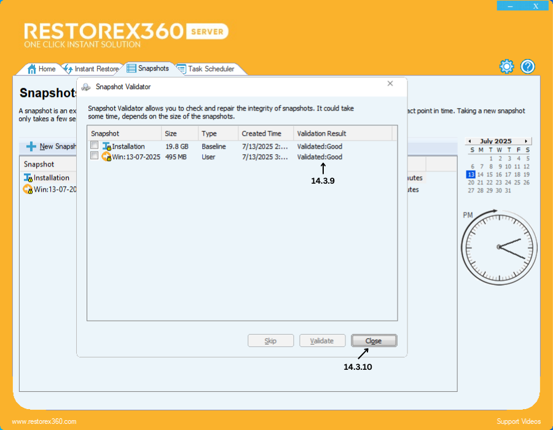Go to previous month in calendar
The height and width of the screenshot is (430, 553).
[469, 141]
